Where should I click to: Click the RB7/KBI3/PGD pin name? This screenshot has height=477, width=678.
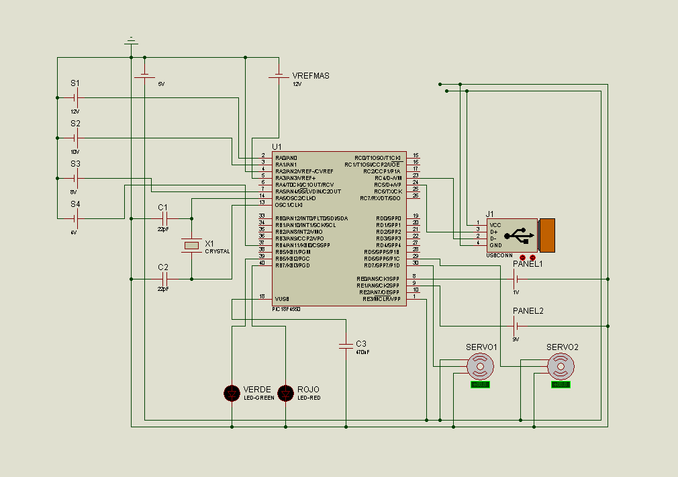pyautogui.click(x=292, y=265)
